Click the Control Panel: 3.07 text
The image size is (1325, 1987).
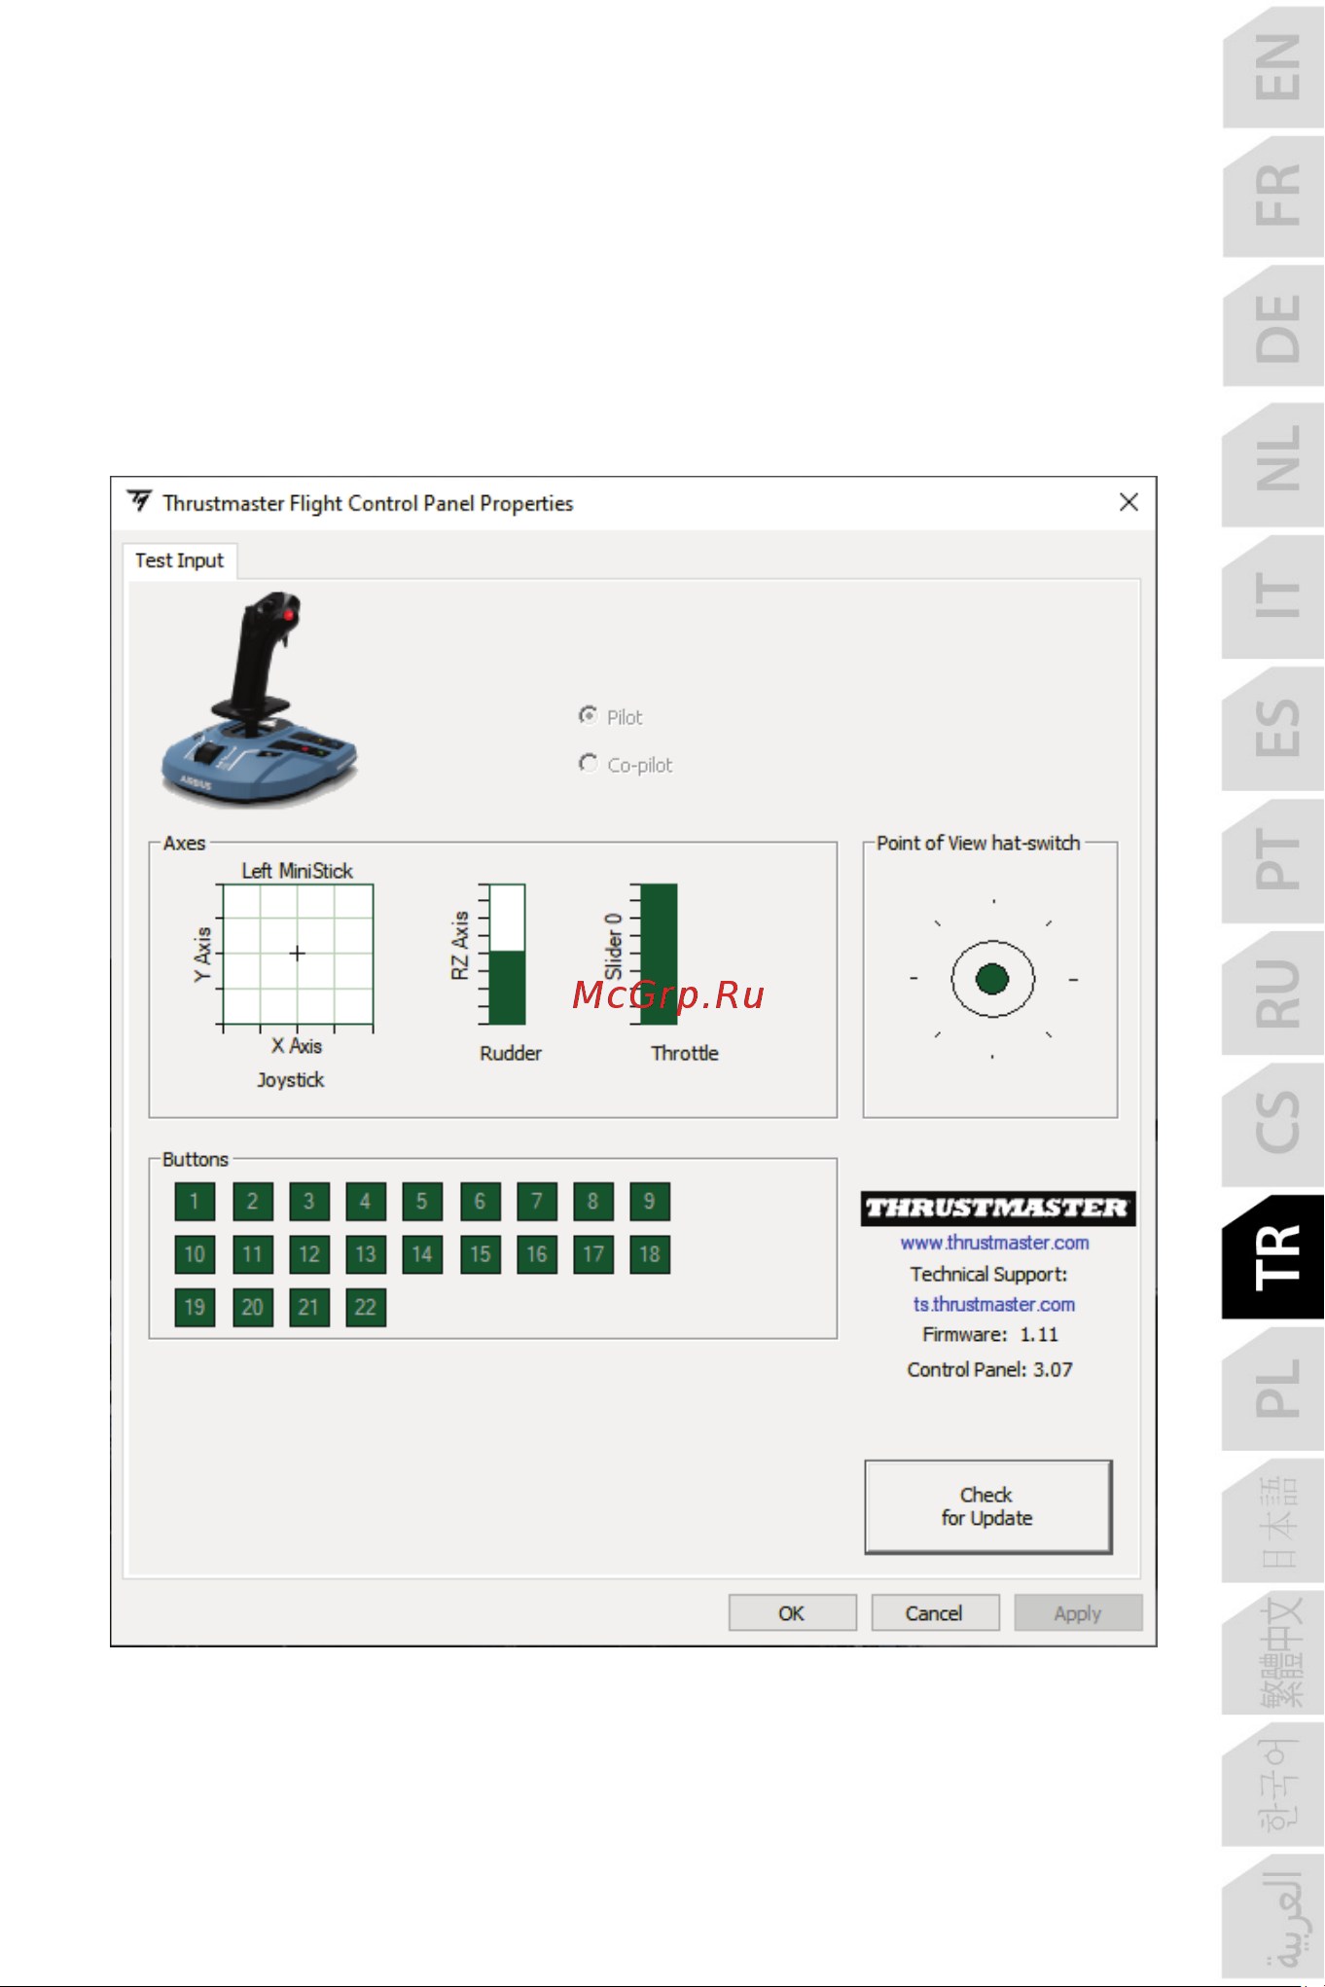(990, 1369)
